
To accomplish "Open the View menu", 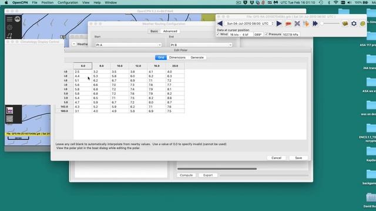I will [86, 2].
